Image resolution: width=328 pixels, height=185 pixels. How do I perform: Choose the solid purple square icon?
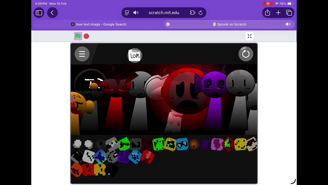(124, 157)
